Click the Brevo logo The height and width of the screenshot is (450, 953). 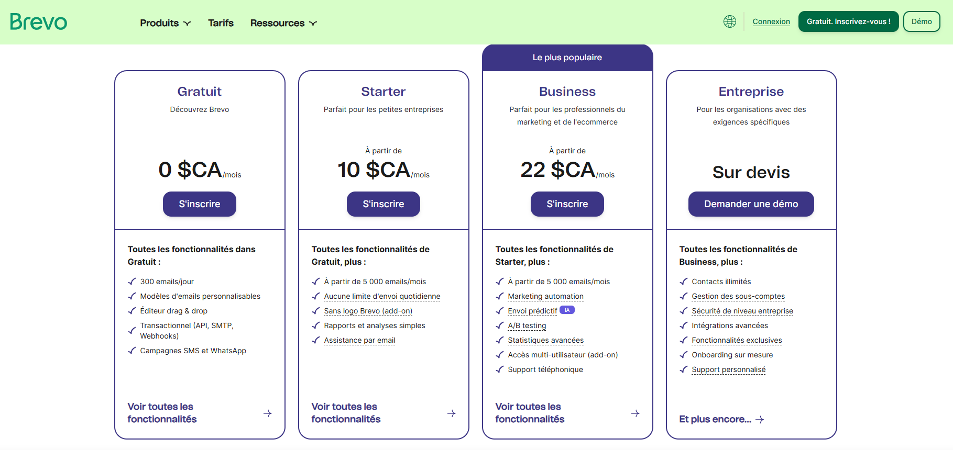[39, 22]
